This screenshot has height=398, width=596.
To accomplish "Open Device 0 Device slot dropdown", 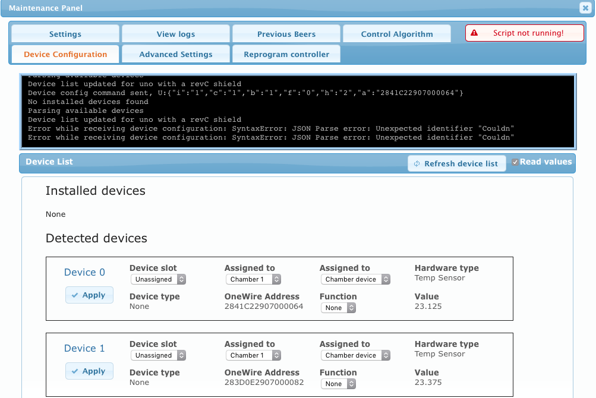I will [x=158, y=279].
